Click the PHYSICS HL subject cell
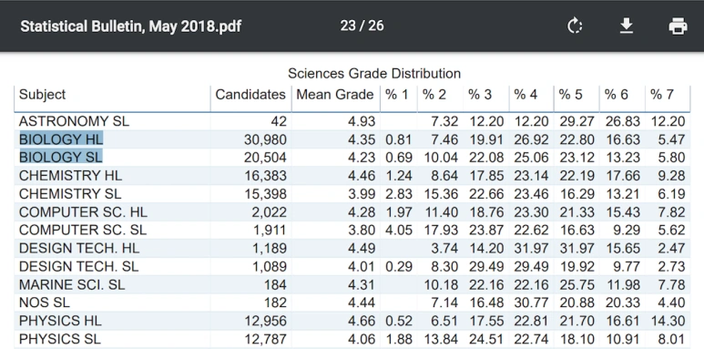Screen dimensions: 704x349 (60, 321)
